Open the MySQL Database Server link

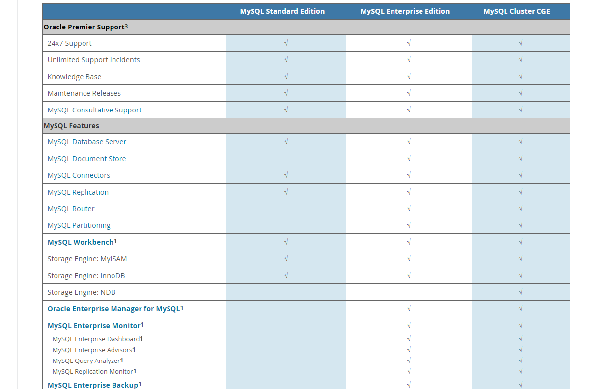coord(87,142)
